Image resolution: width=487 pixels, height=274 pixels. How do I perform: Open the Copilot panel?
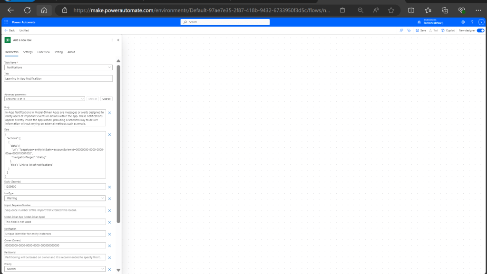pyautogui.click(x=448, y=30)
